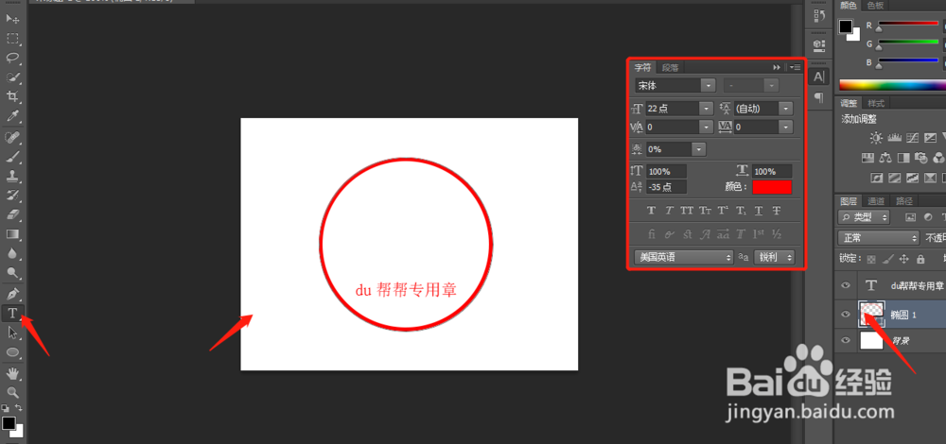
Task: Select the Crop tool
Action: pos(12,96)
